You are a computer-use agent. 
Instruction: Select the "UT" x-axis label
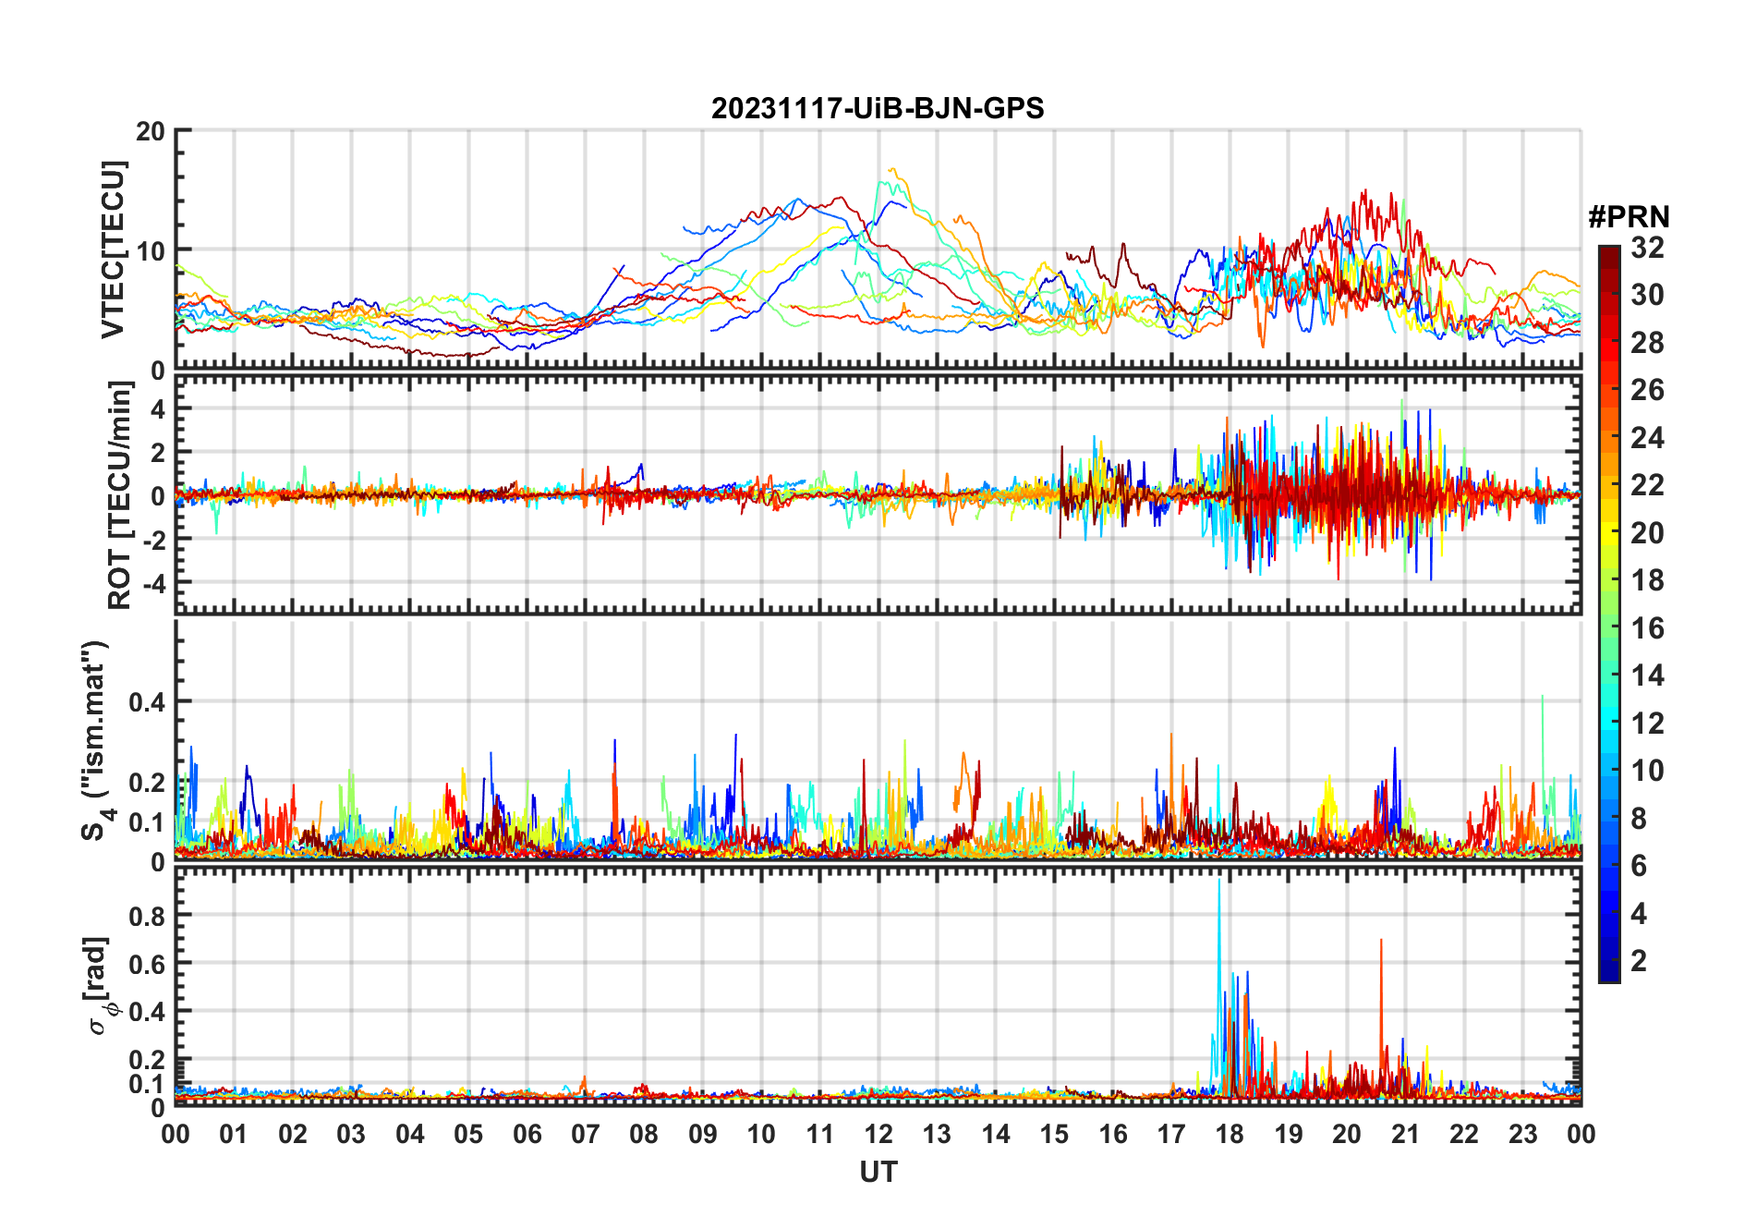point(878,1173)
